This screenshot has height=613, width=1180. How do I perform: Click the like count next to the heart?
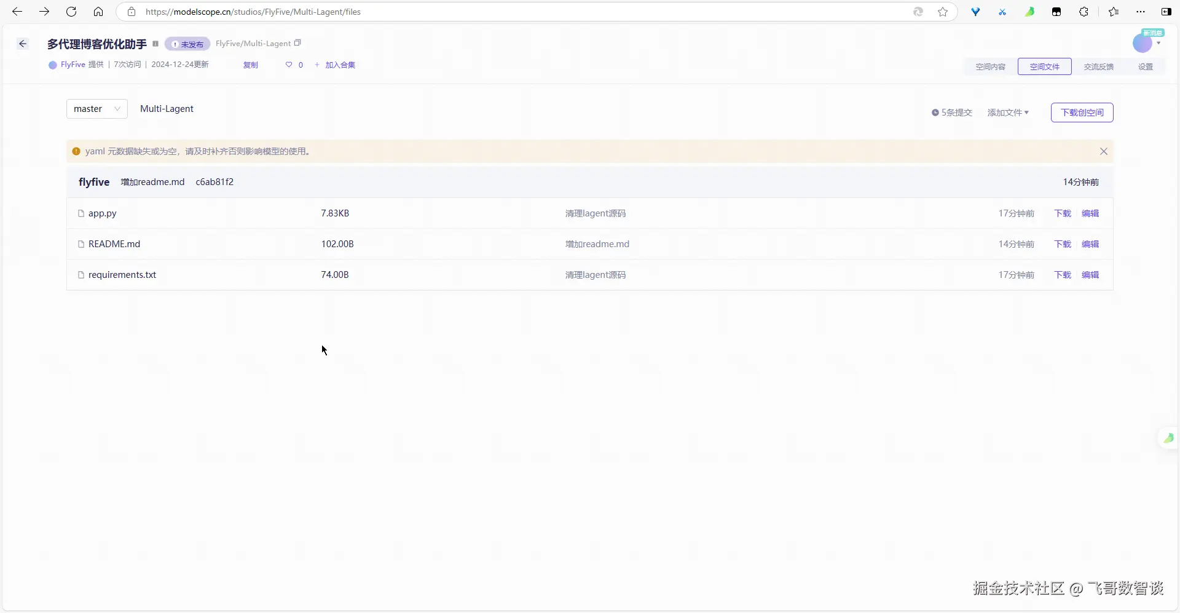301,65
